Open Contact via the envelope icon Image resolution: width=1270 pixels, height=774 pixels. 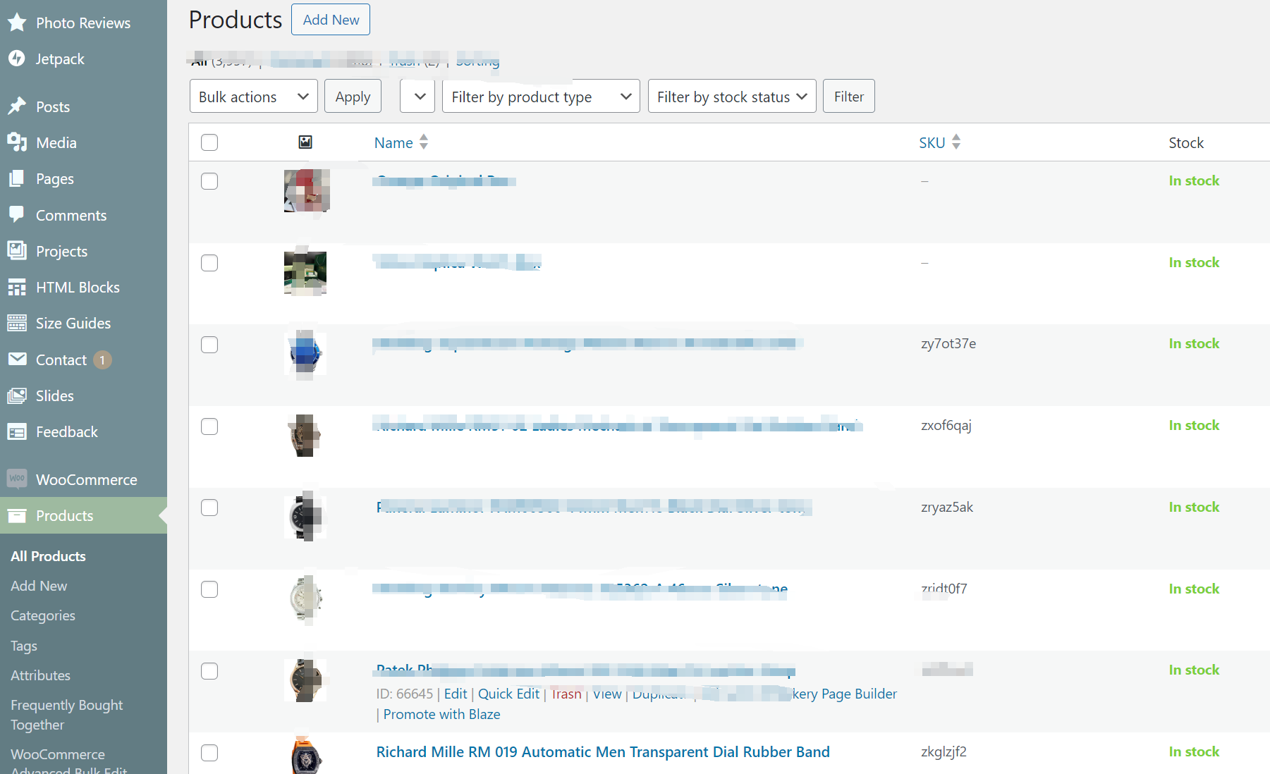[18, 360]
